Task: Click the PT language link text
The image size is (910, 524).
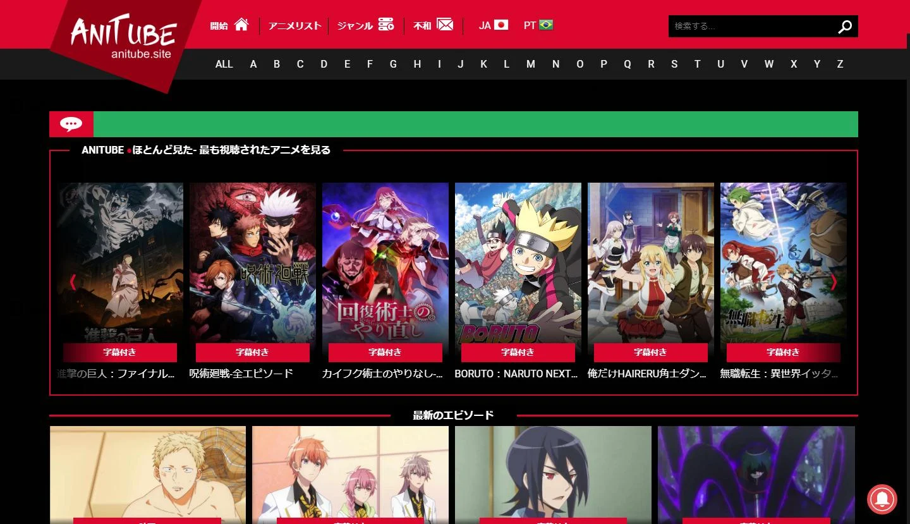Action: coord(530,26)
